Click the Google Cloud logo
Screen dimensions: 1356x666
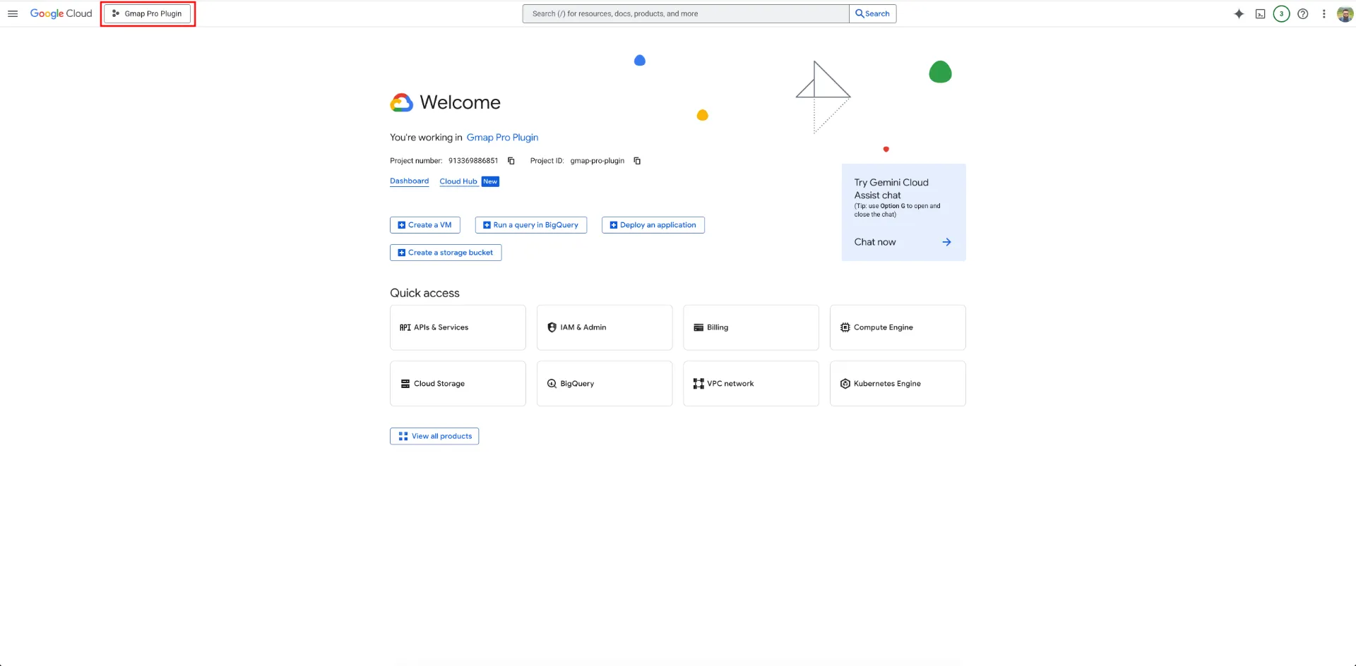click(61, 13)
